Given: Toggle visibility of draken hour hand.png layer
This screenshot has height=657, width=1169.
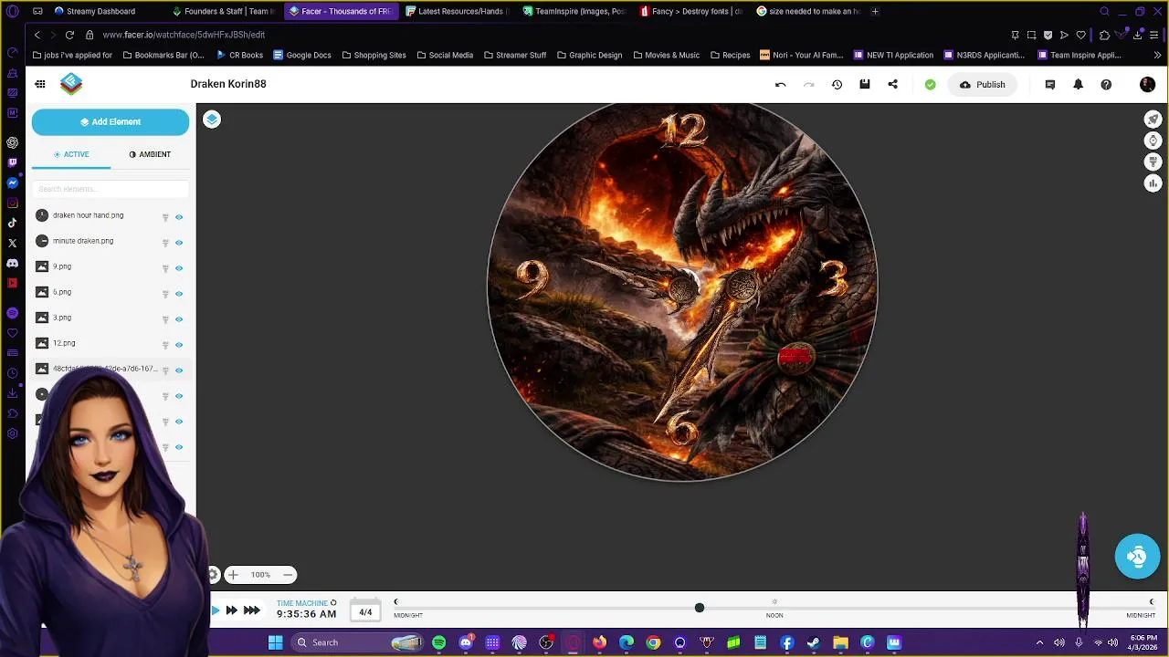Looking at the screenshot, I should tap(179, 217).
